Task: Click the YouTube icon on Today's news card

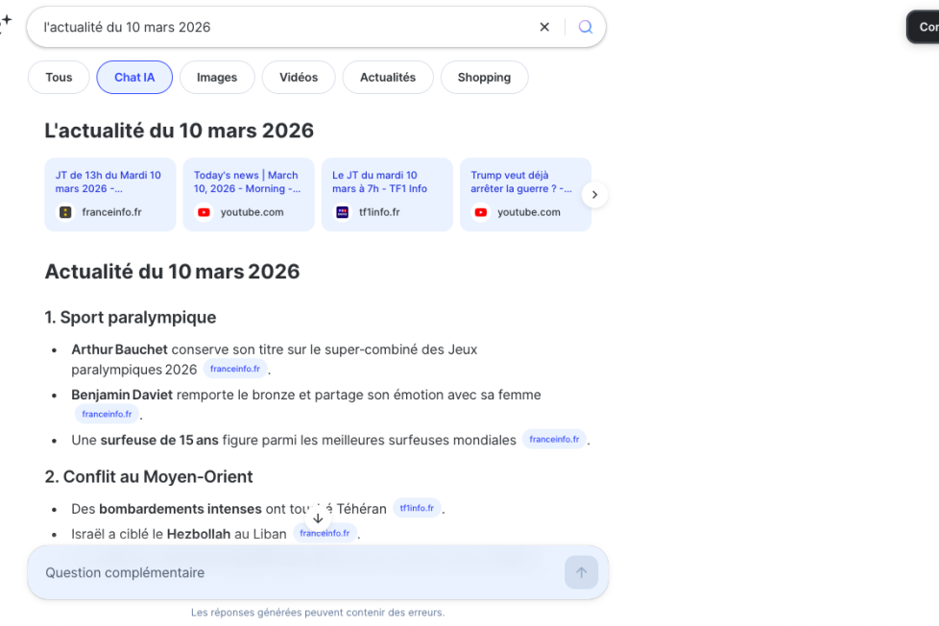Action: coord(203,212)
